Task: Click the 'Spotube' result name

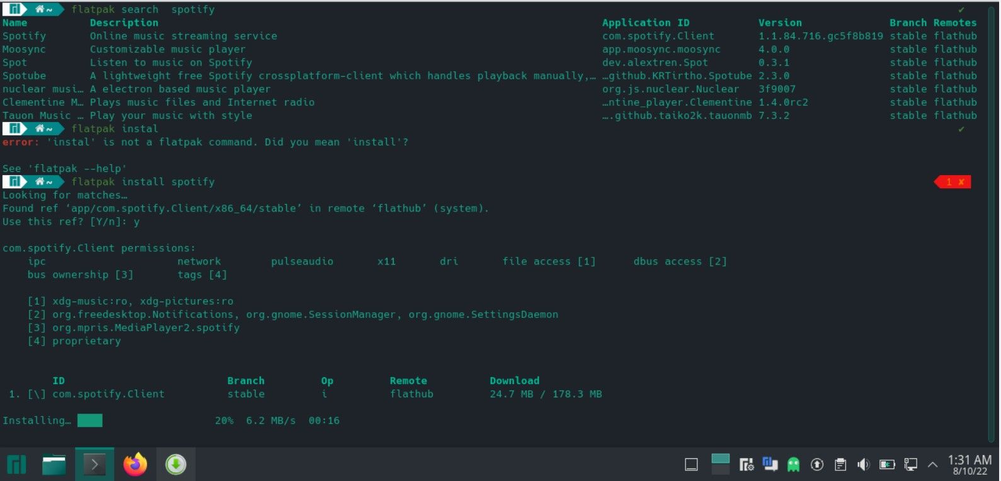Action: pyautogui.click(x=24, y=76)
